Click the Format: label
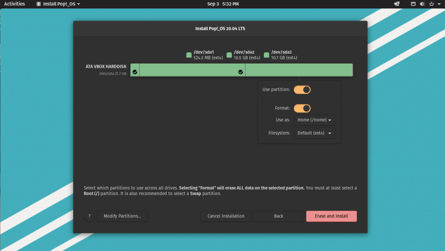Screen dimensions: 445x251 pos(282,108)
